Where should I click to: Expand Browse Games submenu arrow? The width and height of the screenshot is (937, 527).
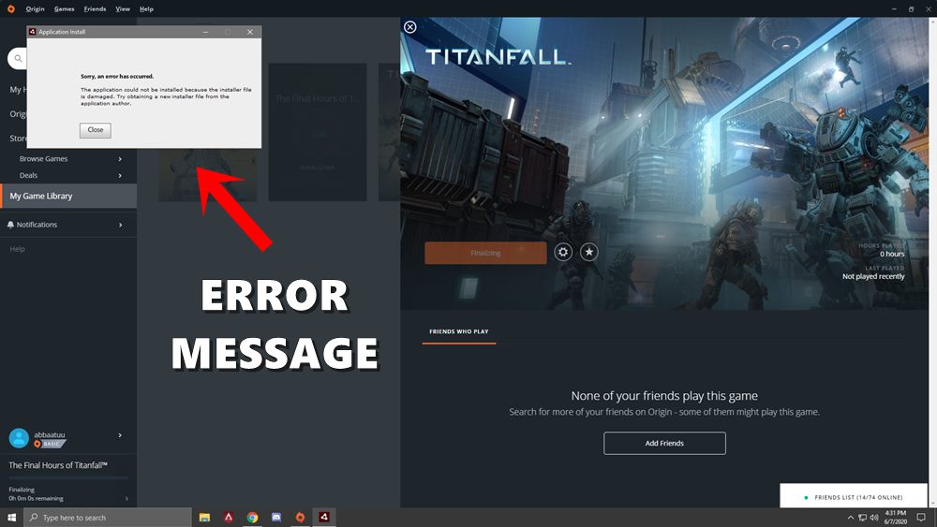pos(120,159)
